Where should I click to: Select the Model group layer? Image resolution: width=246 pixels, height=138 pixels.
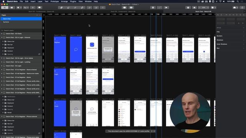click(x=21, y=112)
